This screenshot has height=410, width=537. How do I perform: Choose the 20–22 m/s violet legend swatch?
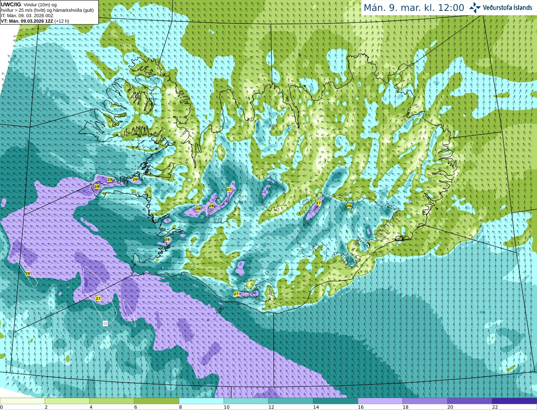click(x=470, y=401)
